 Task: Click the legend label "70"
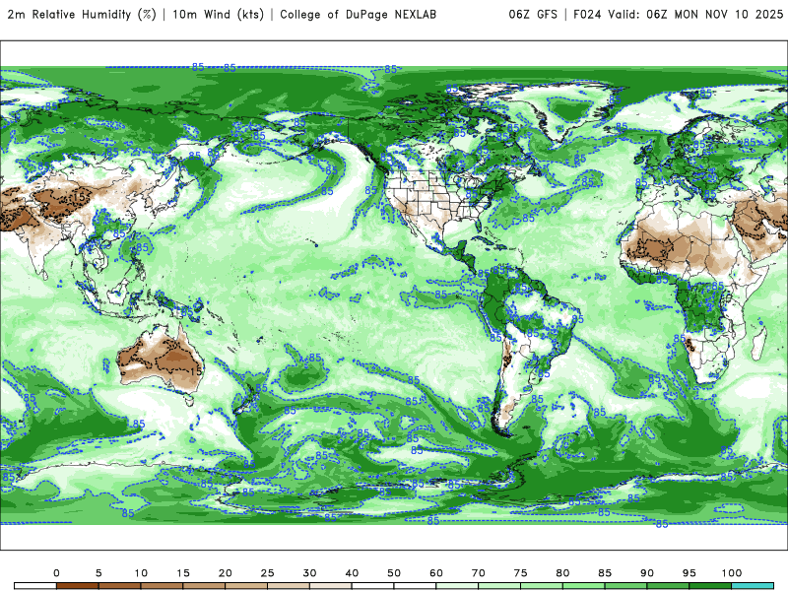tap(479, 573)
